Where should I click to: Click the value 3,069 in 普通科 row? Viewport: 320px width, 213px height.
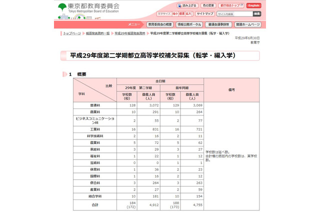coord(197,105)
